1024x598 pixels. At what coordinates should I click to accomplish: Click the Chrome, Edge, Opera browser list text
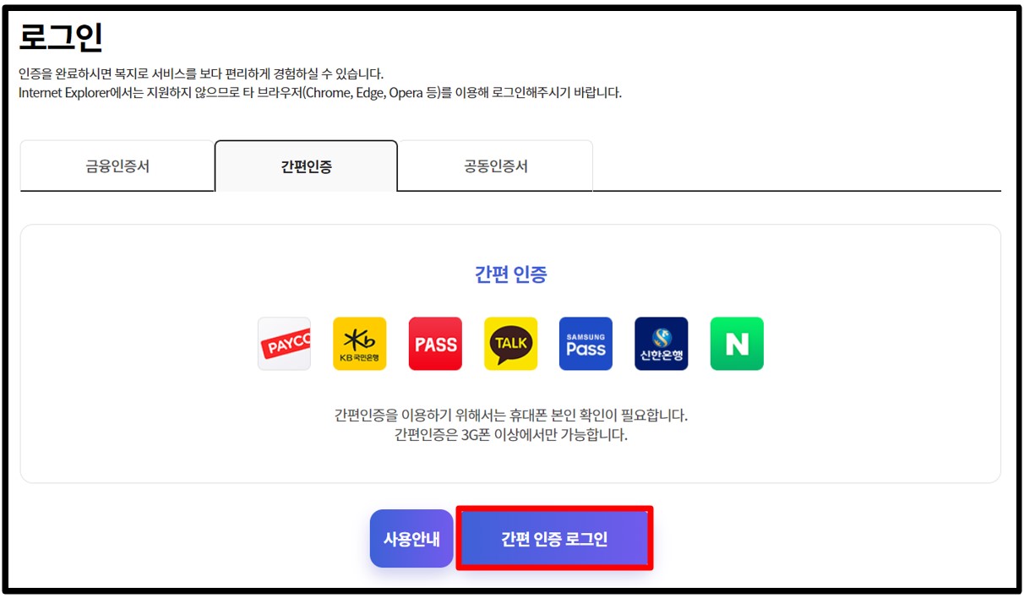coord(367,92)
